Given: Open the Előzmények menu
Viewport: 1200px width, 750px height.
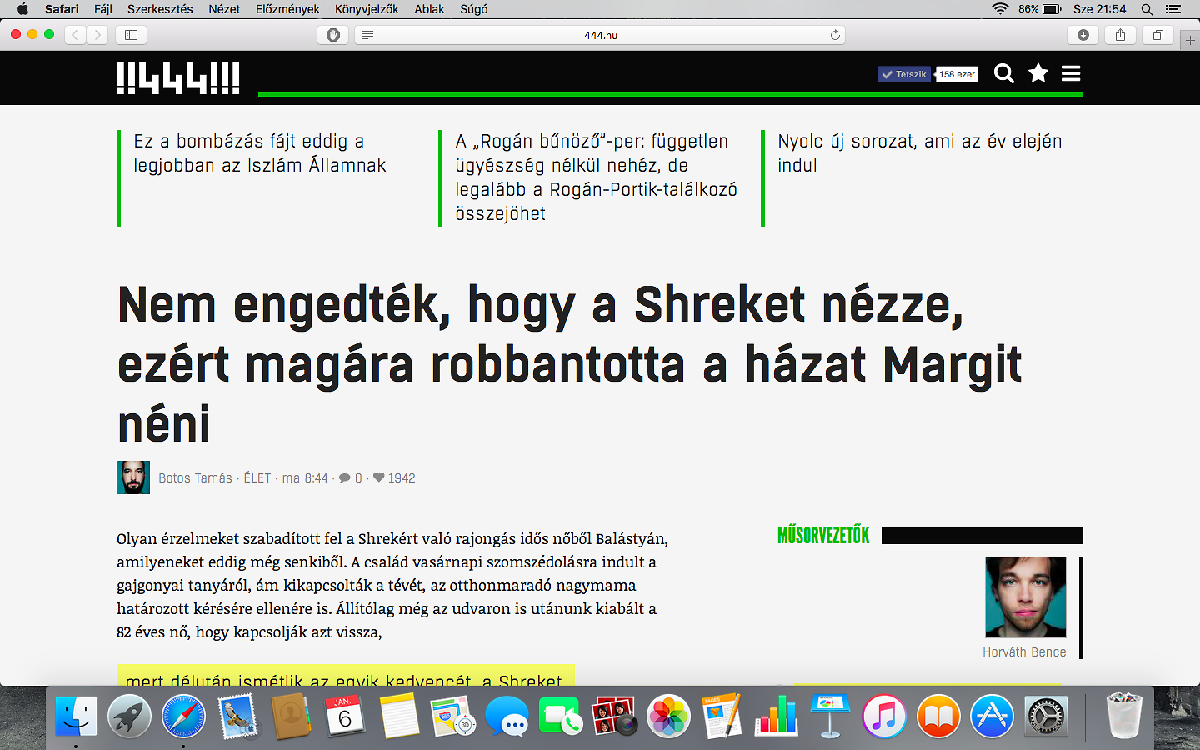Looking at the screenshot, I should [287, 9].
